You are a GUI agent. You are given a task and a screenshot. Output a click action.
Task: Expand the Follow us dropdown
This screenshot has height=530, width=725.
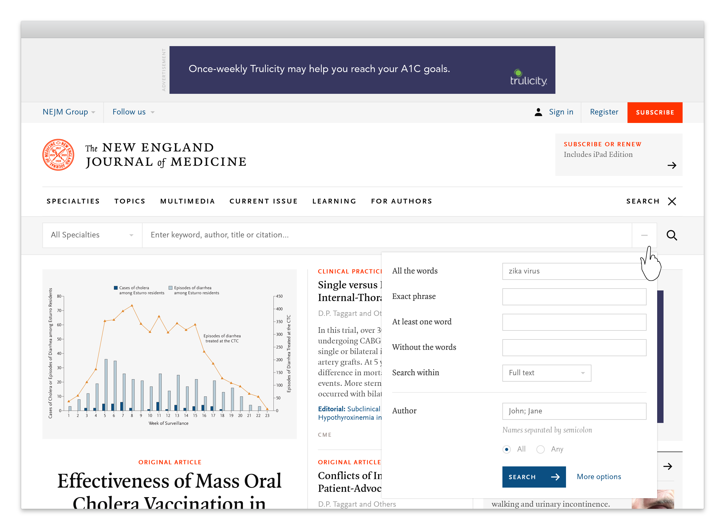pos(134,112)
